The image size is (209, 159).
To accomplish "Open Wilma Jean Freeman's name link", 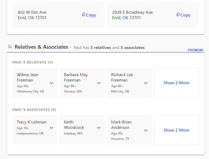I will [28, 77].
